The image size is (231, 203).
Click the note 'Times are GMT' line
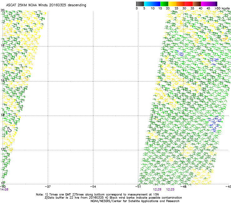(97, 195)
